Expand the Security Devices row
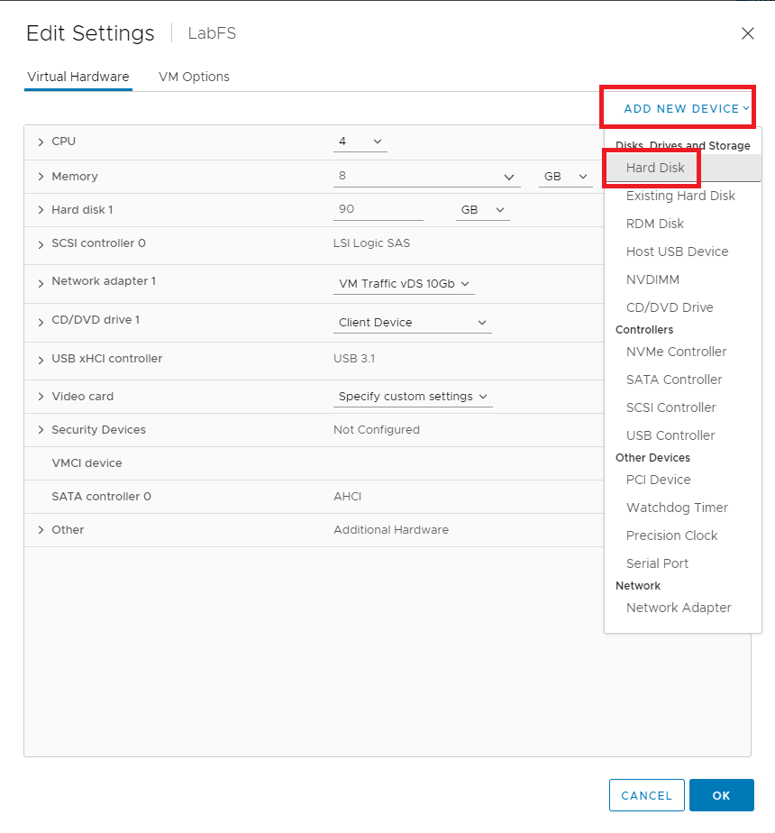 click(x=41, y=430)
